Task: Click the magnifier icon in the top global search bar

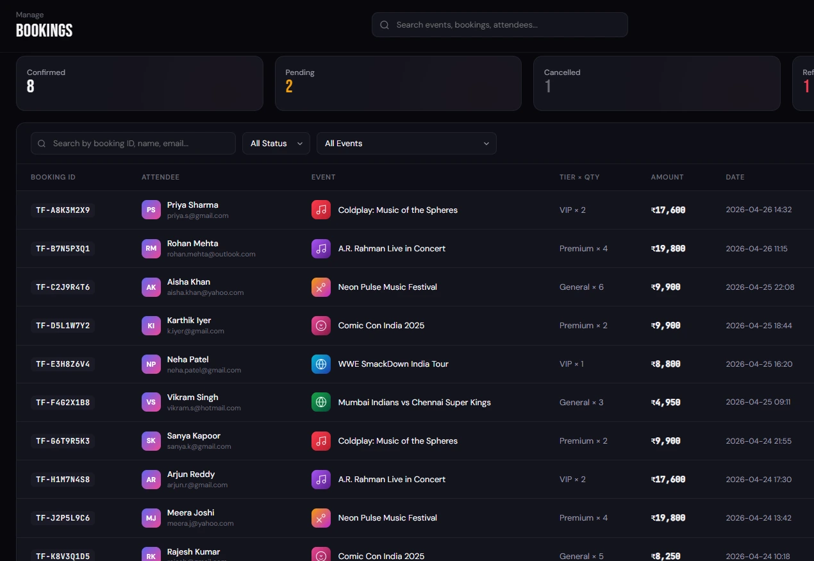Action: click(x=385, y=25)
